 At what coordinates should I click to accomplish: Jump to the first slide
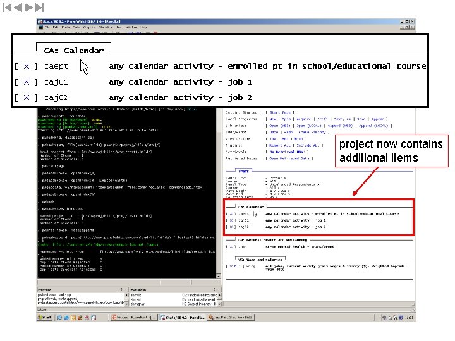pyautogui.click(x=7, y=8)
